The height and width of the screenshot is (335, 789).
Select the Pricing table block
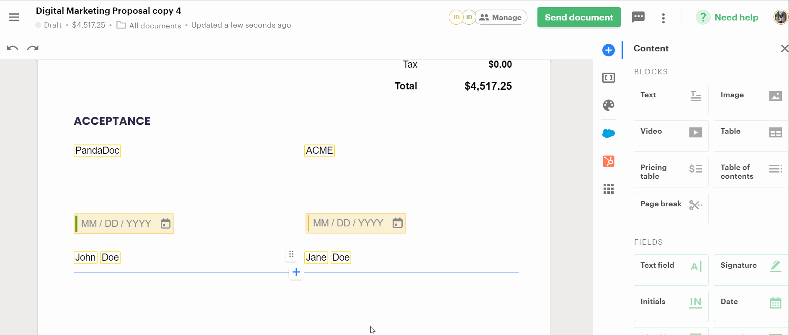671,172
